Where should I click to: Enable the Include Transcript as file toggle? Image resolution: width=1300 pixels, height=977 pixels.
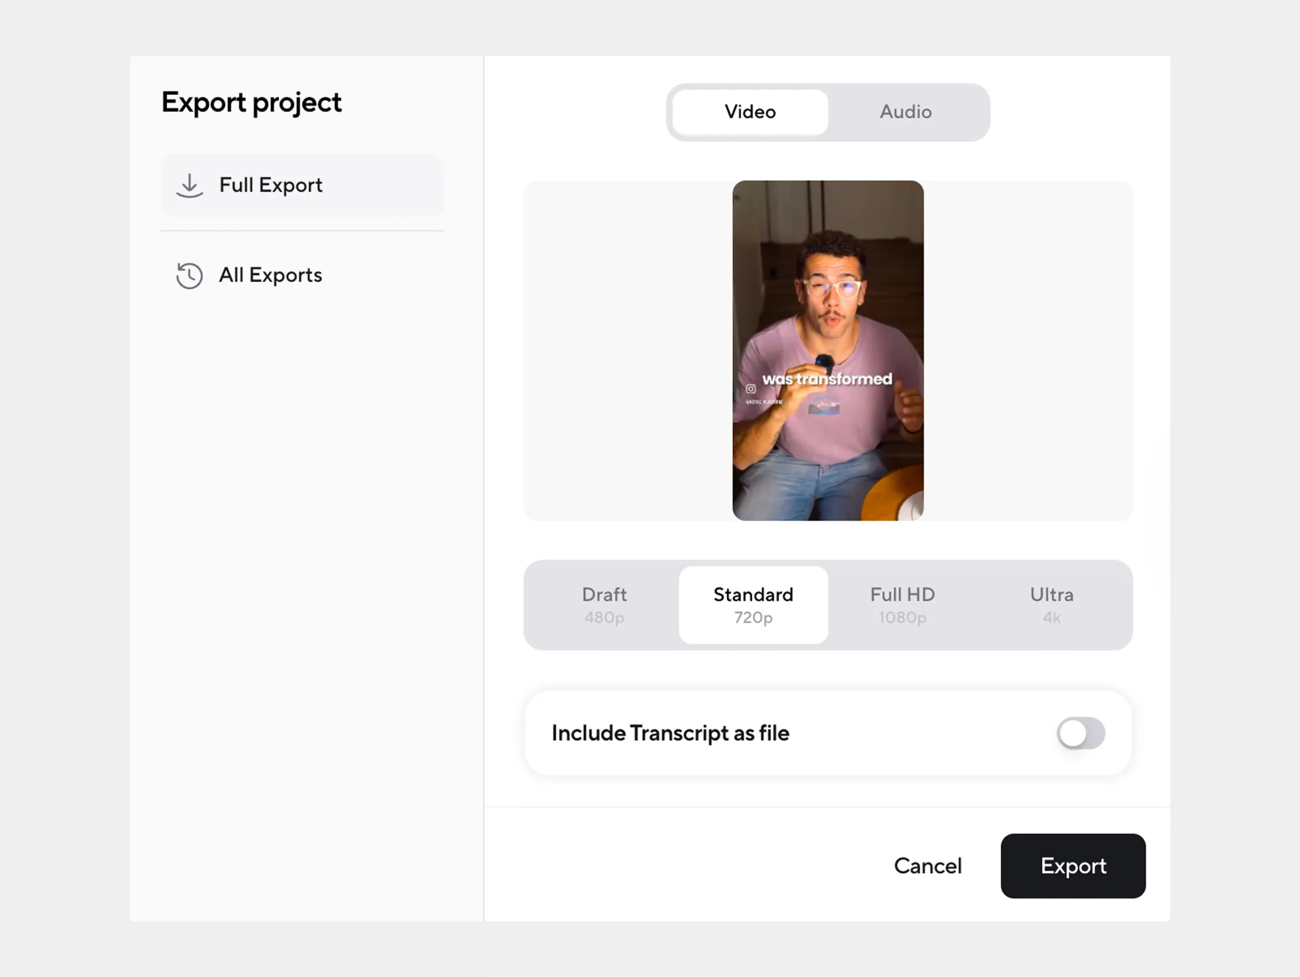1080,733
